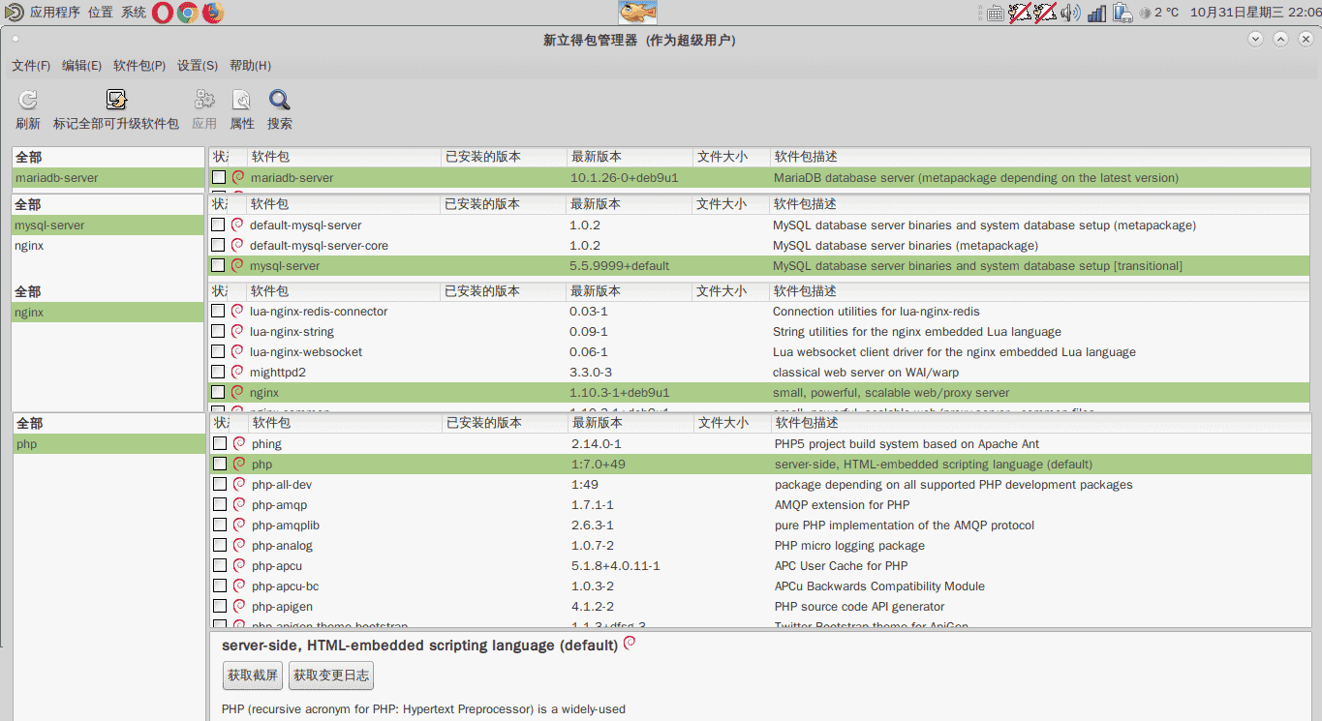This screenshot has width=1322, height=721.
Task: Click Mark All Upgrades (标记全部可升级软件包) icon
Action: coord(116,100)
